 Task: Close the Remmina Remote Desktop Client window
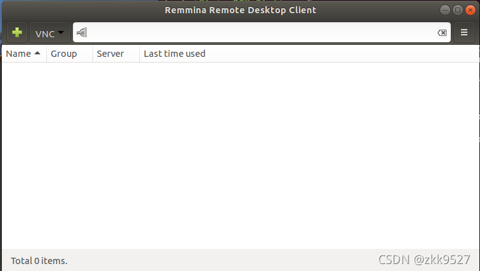[471, 10]
